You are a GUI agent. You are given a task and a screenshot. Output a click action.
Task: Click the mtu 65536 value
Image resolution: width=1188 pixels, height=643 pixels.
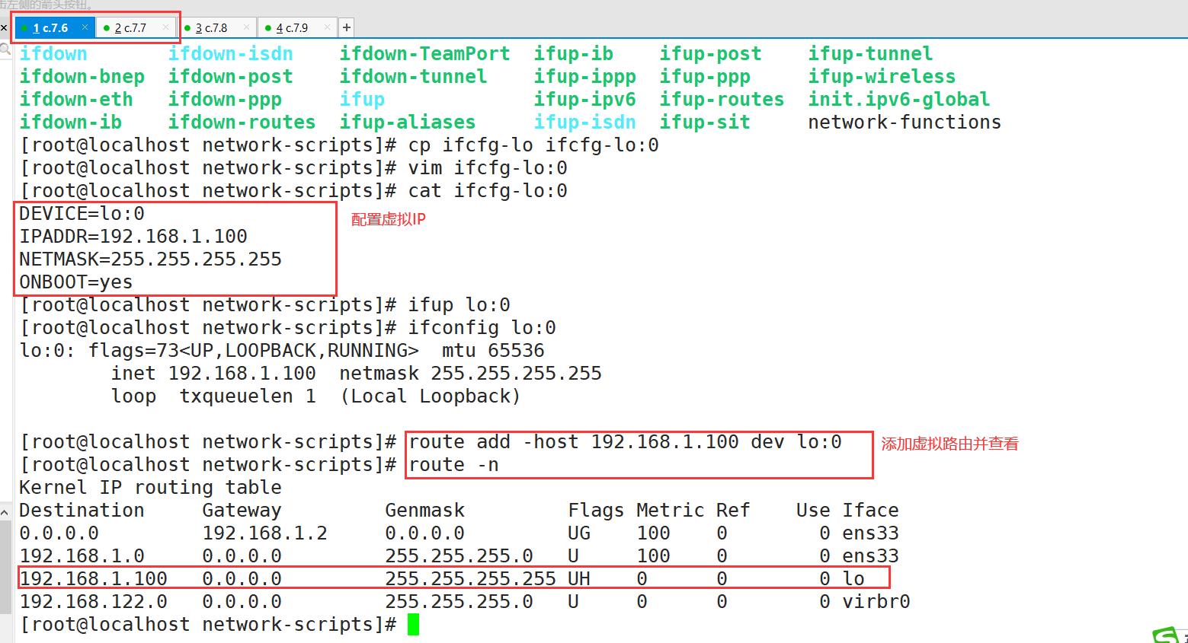pos(493,351)
